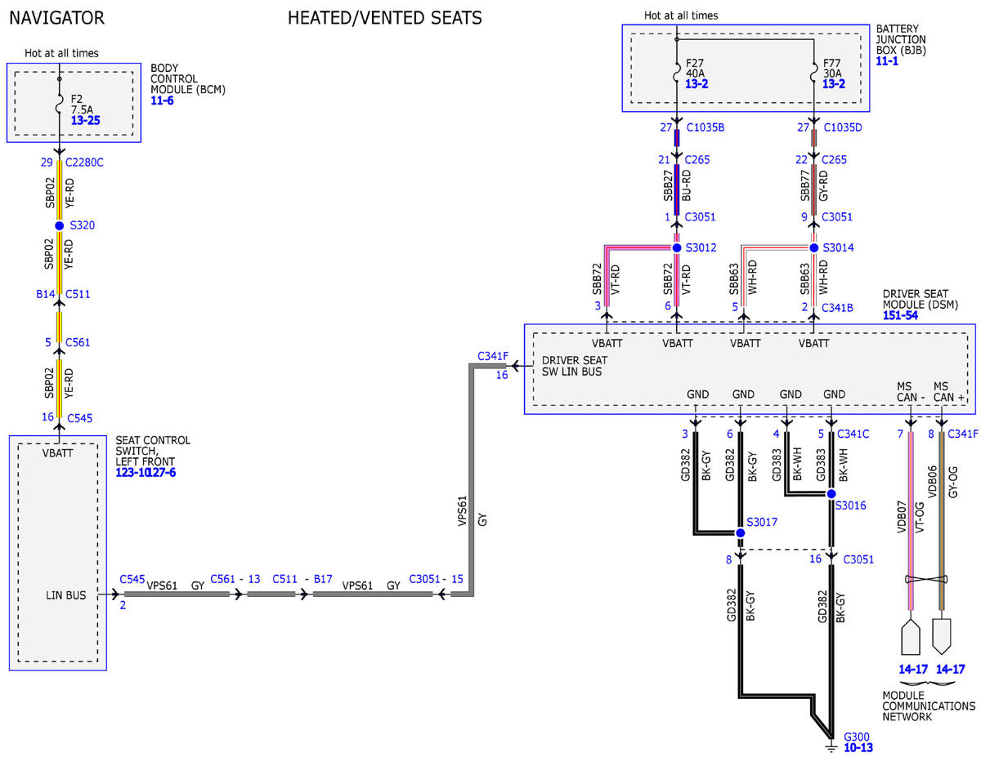981x757 pixels.
Task: Open the 10-13 ground reference near G300
Action: pyautogui.click(x=858, y=748)
